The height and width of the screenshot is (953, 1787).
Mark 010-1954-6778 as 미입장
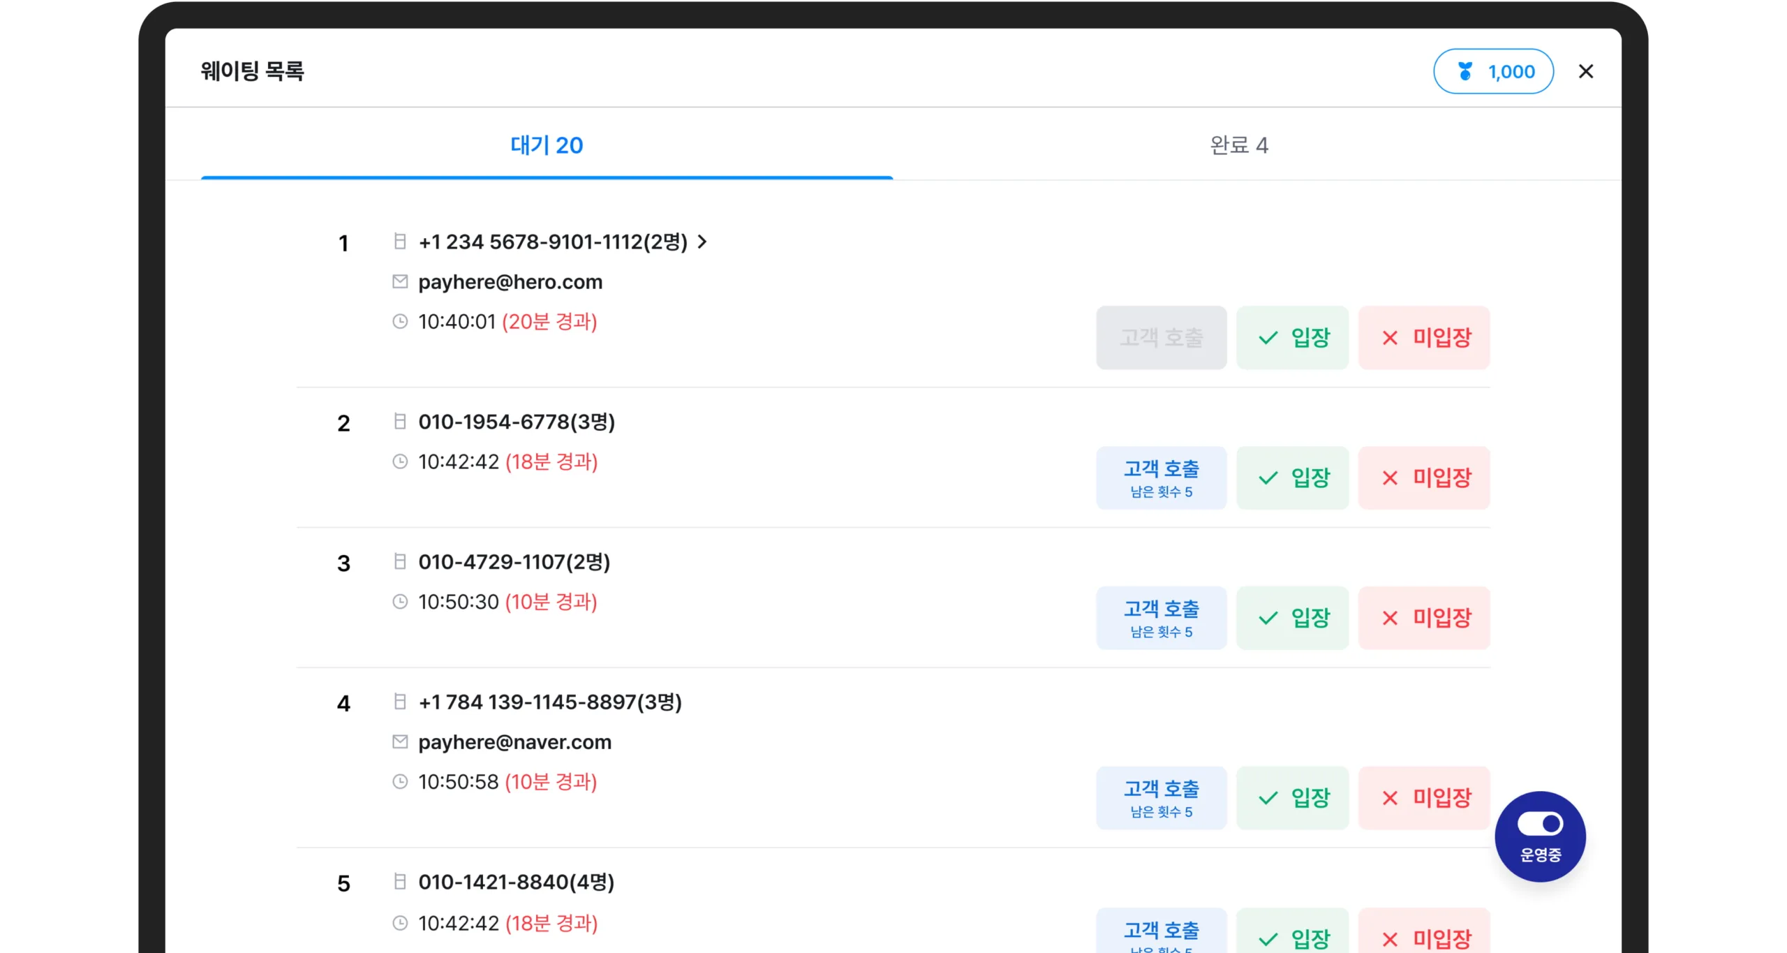coord(1423,478)
